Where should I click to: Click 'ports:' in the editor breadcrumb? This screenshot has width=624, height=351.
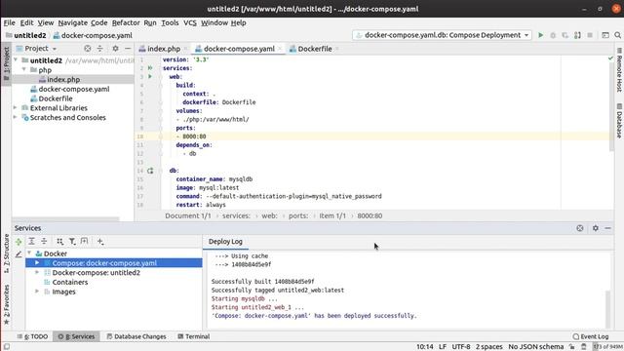pyautogui.click(x=298, y=215)
